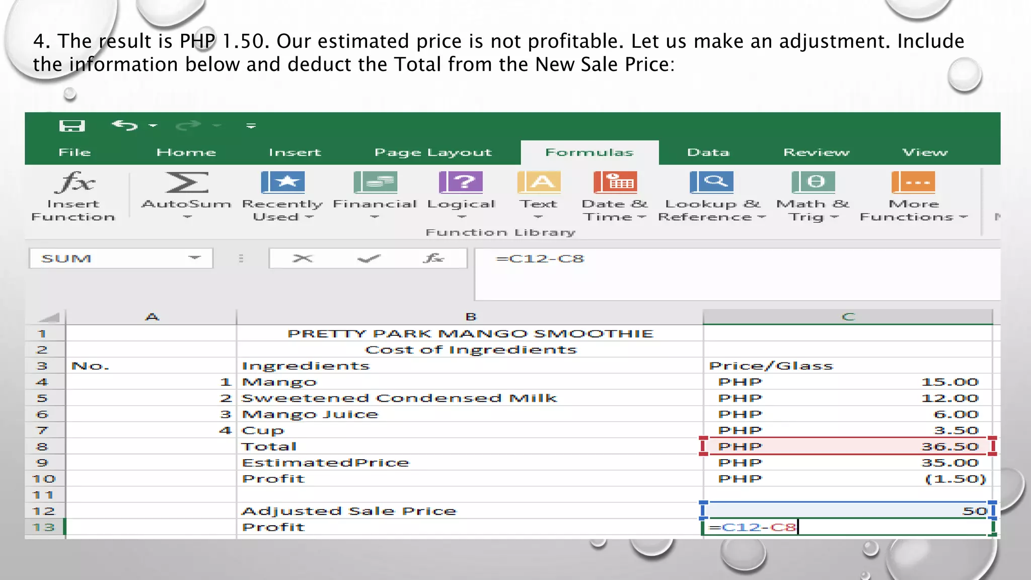Click in the formula bar showing =C12-C8

[x=737, y=274]
